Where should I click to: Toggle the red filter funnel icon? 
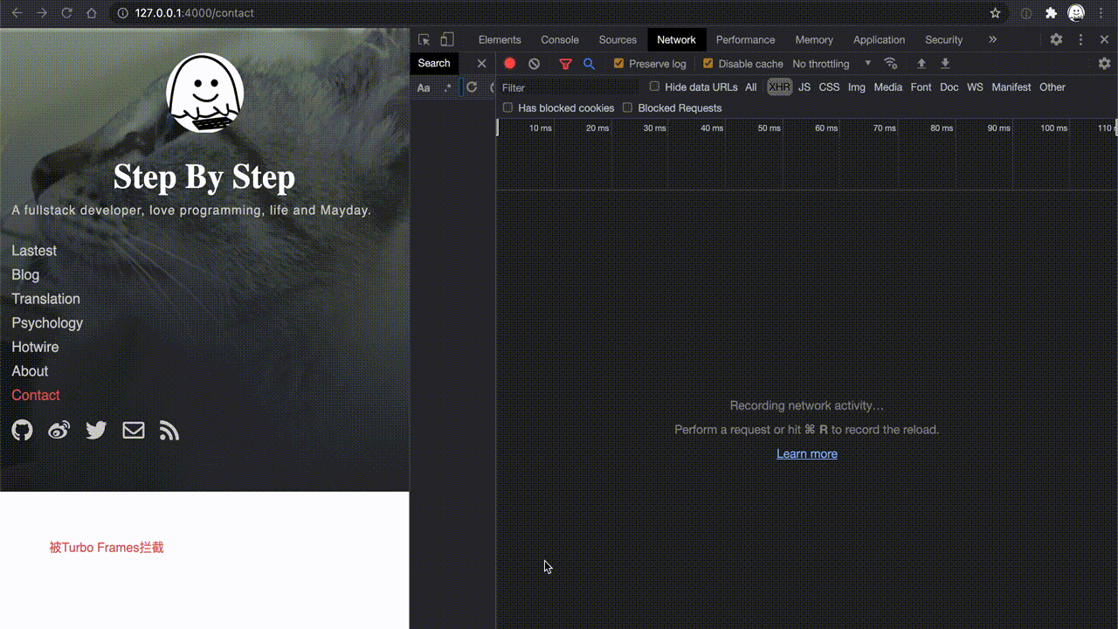(565, 64)
